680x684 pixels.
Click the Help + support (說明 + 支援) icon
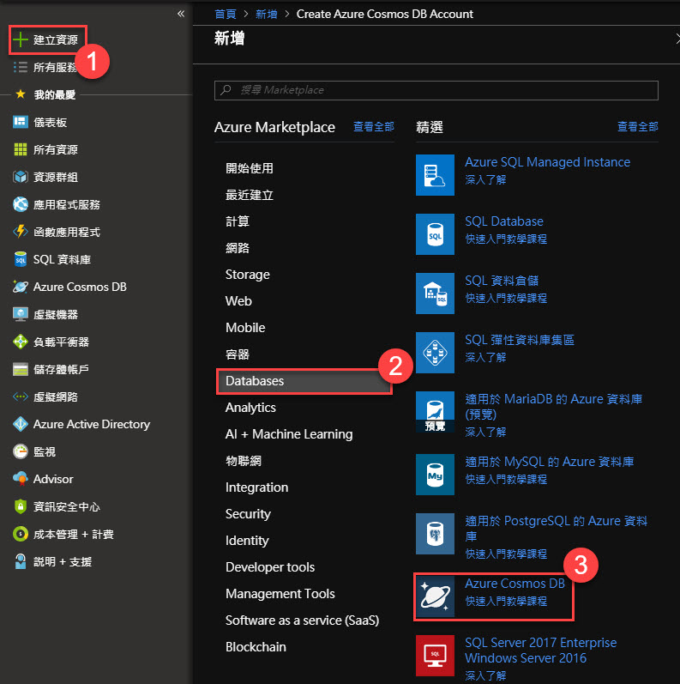(20, 561)
